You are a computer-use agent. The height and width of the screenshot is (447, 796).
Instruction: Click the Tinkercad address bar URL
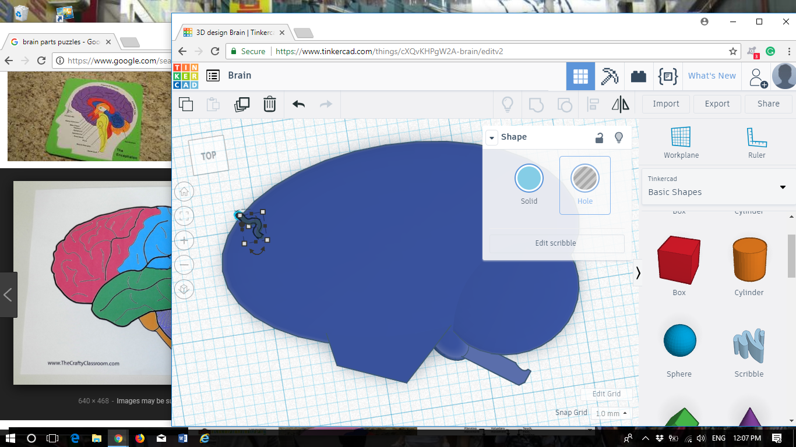click(x=389, y=51)
